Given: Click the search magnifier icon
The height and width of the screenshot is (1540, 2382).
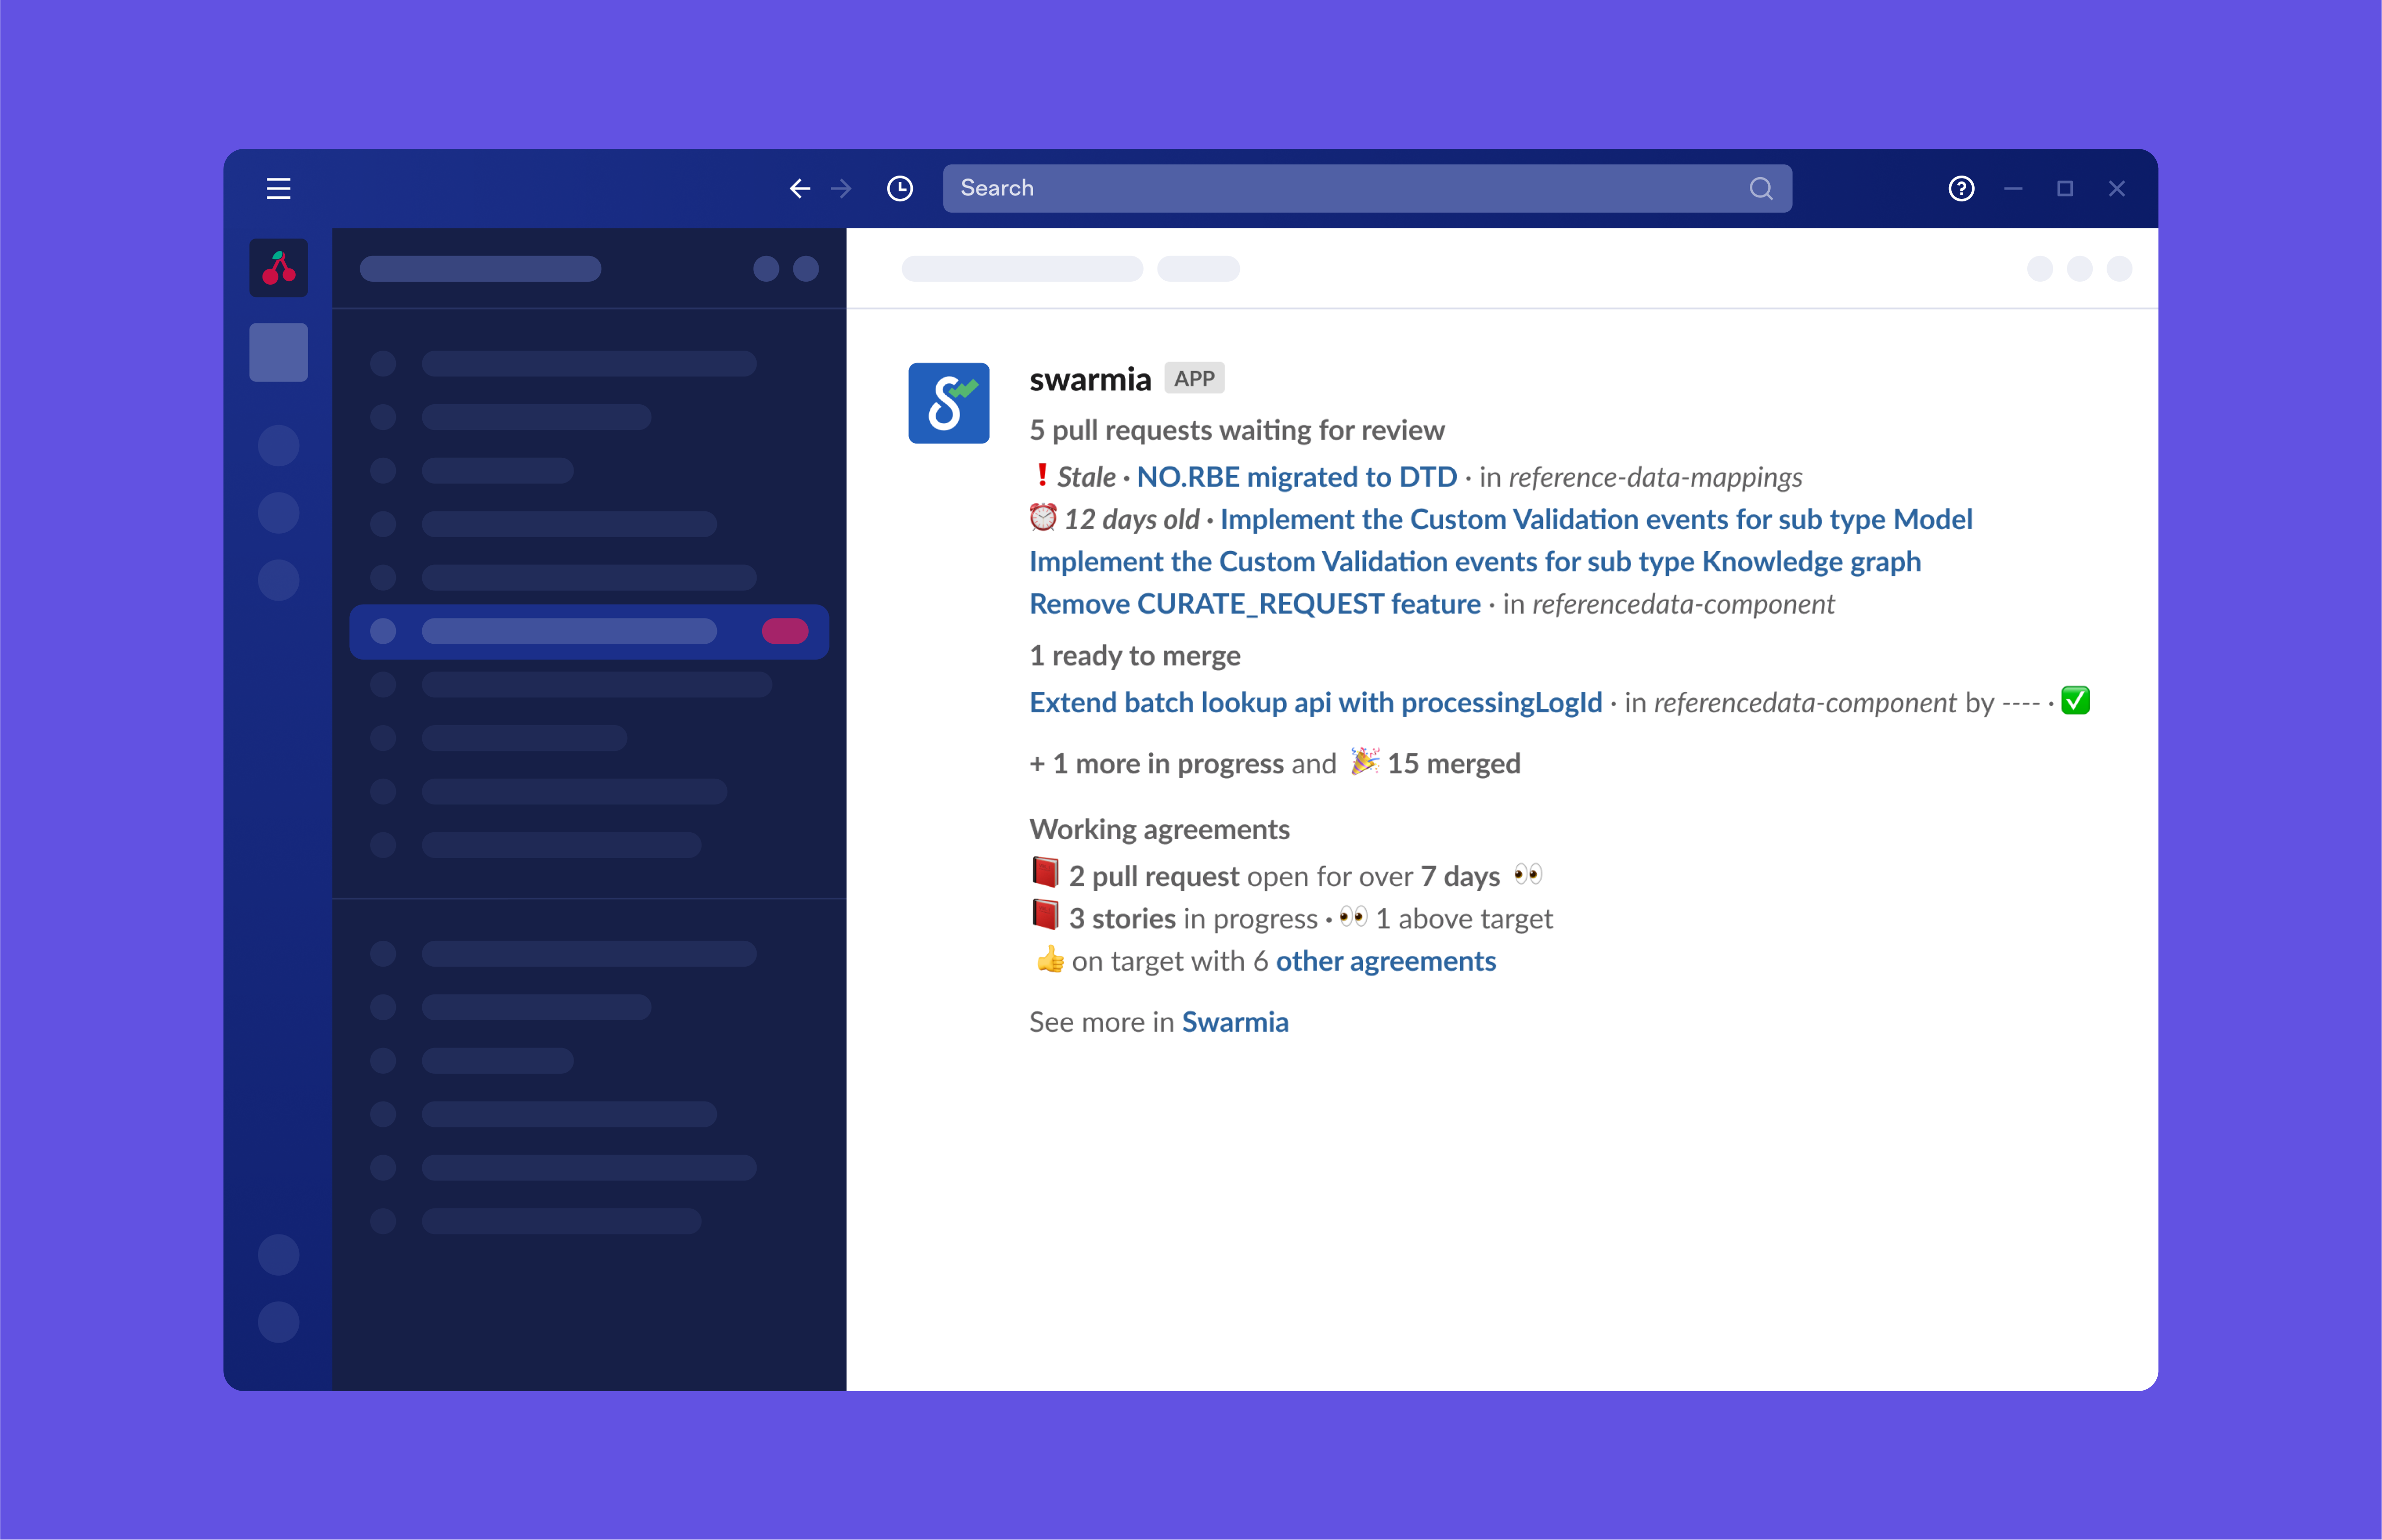Looking at the screenshot, I should 1761,188.
